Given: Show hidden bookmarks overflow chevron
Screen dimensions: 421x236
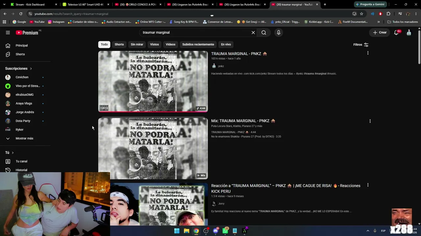Looking at the screenshot, I should [x=379, y=22].
